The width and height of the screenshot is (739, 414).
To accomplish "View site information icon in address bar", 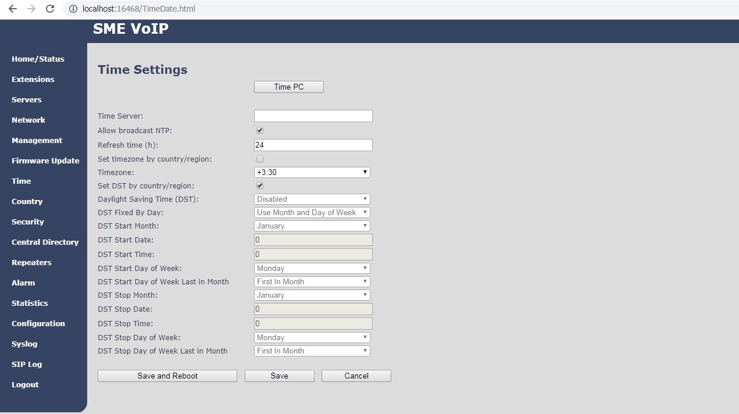I will coord(73,9).
